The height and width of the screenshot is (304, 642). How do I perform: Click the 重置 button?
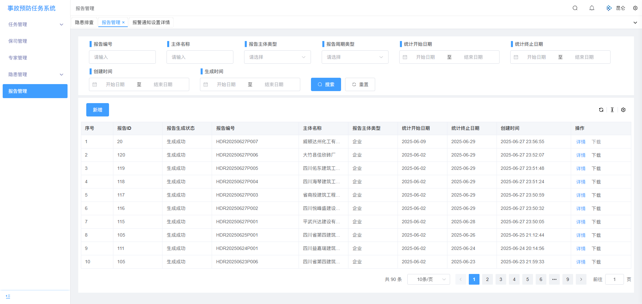360,84
